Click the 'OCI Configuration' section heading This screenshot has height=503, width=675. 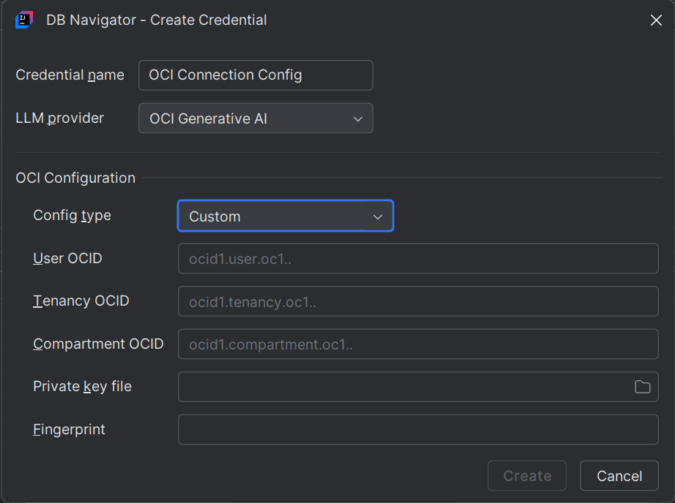click(75, 178)
